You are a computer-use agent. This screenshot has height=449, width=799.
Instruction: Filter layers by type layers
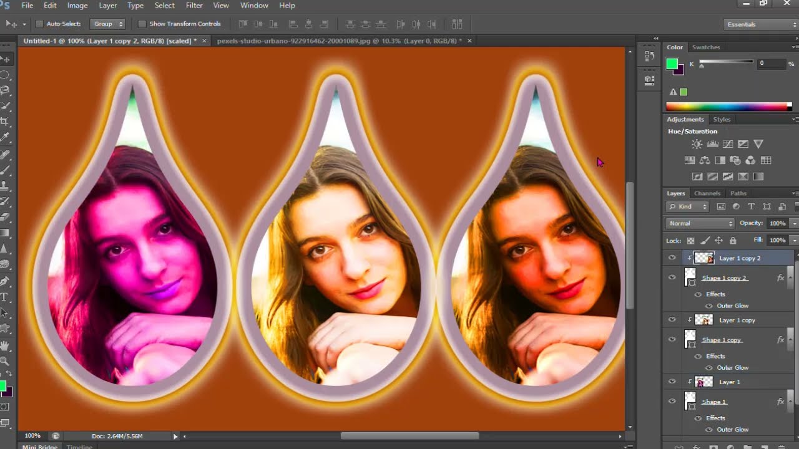pos(751,206)
